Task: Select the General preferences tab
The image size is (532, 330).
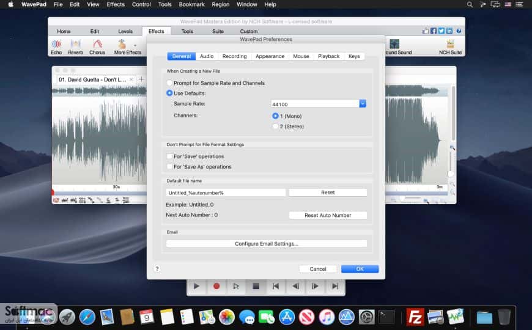Action: coord(182,56)
